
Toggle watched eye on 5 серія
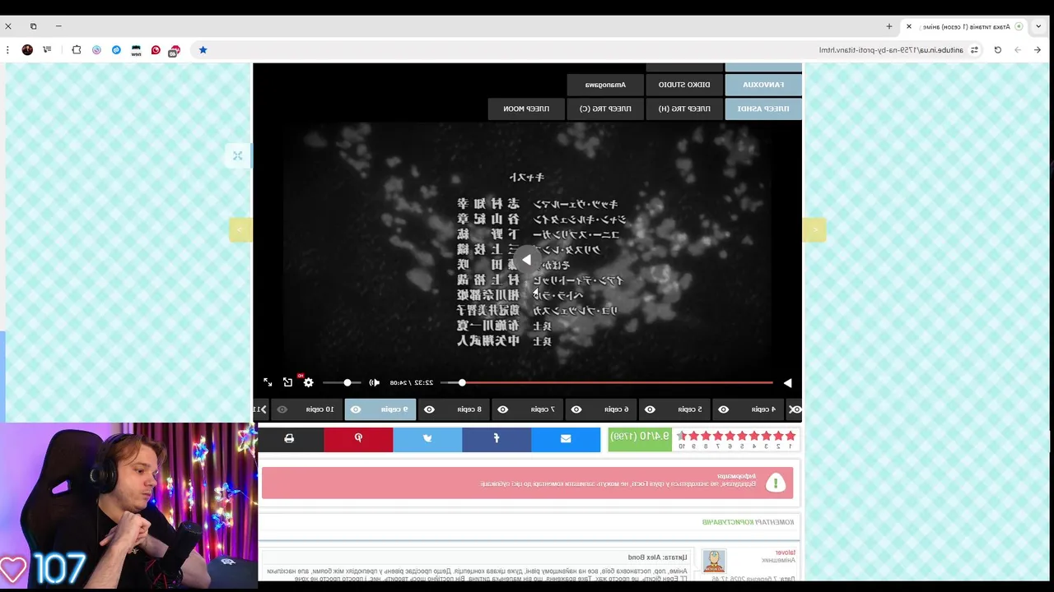(650, 409)
